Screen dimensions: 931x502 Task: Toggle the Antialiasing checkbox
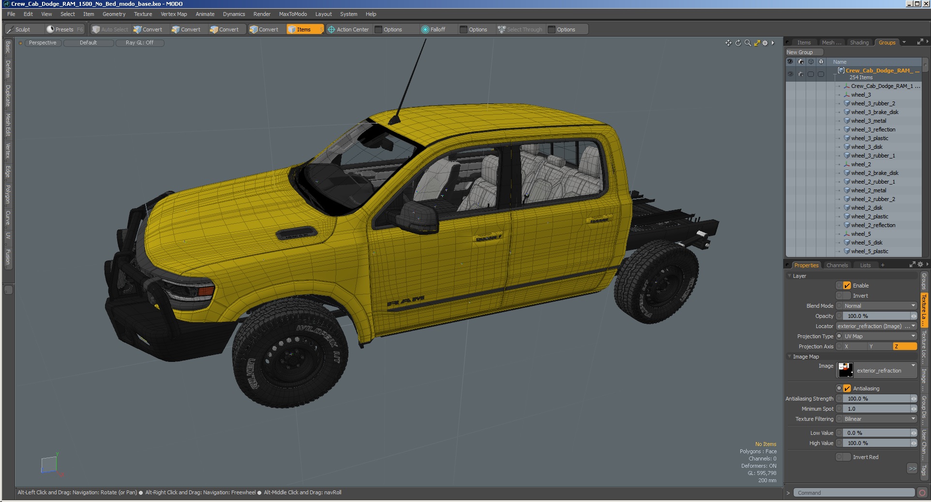pyautogui.click(x=847, y=388)
